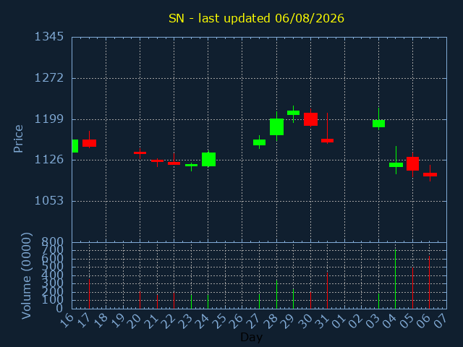Click the day 27 tick label on x-axis

click(x=254, y=321)
